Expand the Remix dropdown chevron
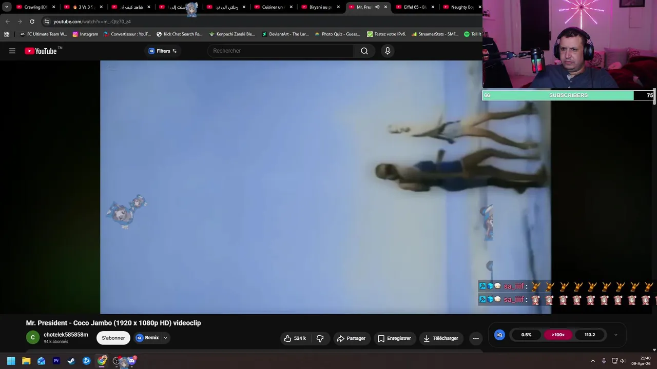Image resolution: width=657 pixels, height=369 pixels. (165, 338)
